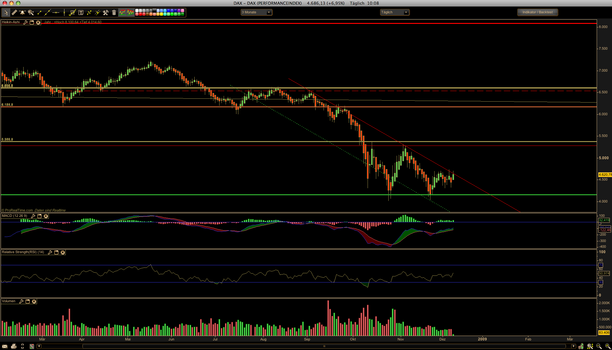Click the ProRealTime.com copyright link
612x350 pixels.
coord(17,210)
